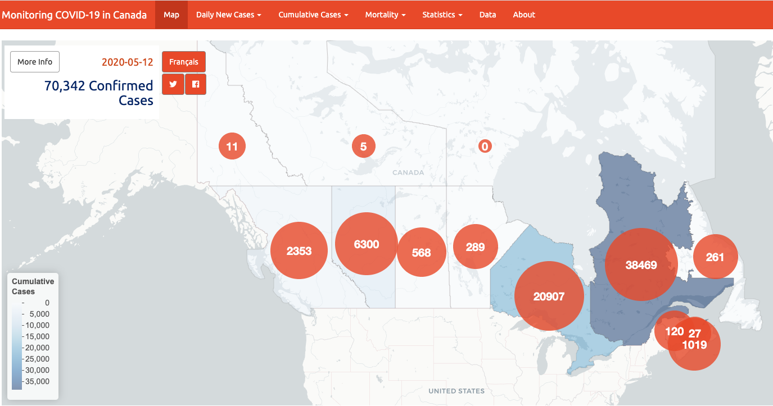The height and width of the screenshot is (406, 773).
Task: Click the Cumulative Cases legend title
Action: point(33,286)
